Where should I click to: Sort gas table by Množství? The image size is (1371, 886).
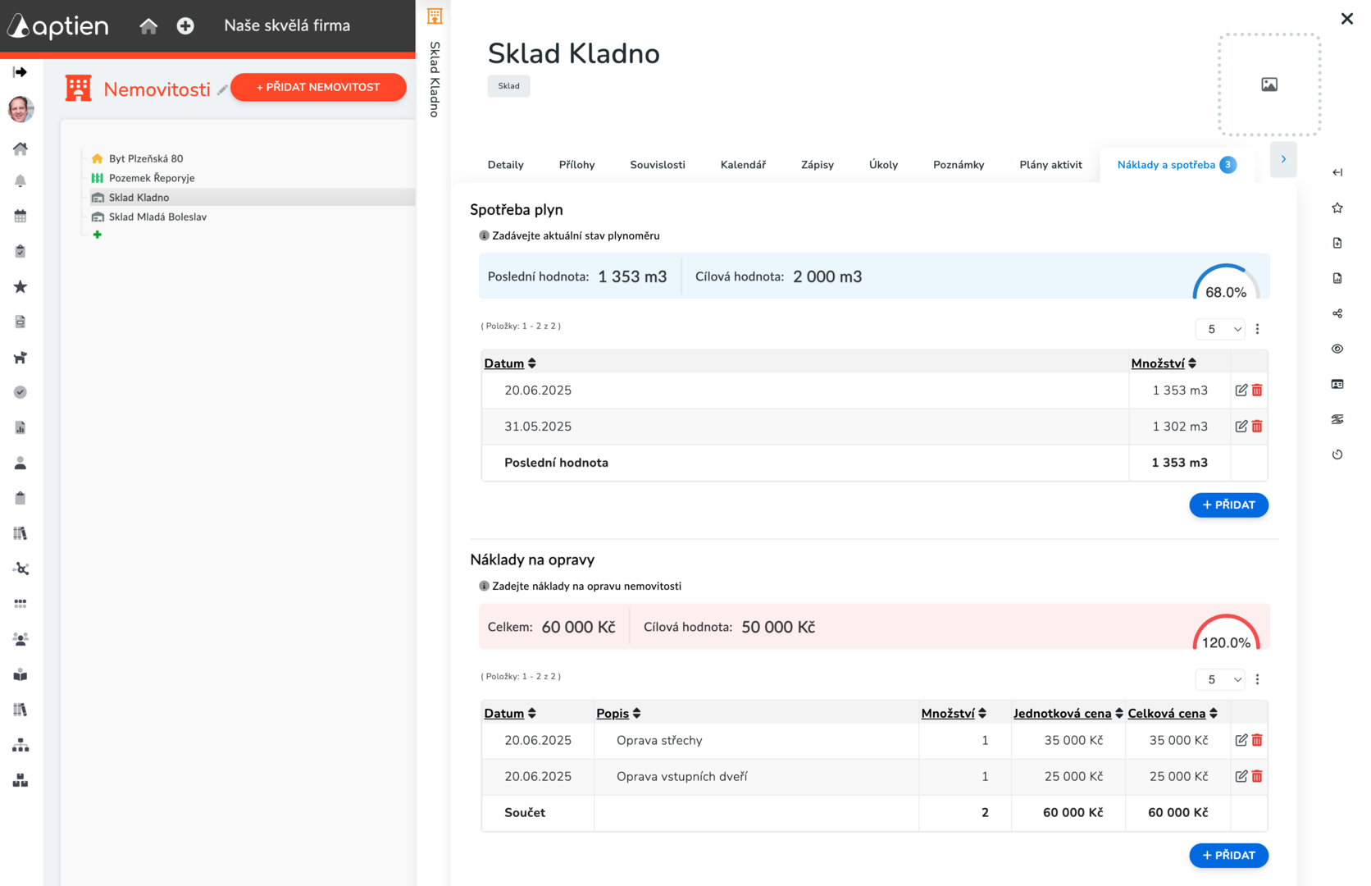tap(1164, 363)
